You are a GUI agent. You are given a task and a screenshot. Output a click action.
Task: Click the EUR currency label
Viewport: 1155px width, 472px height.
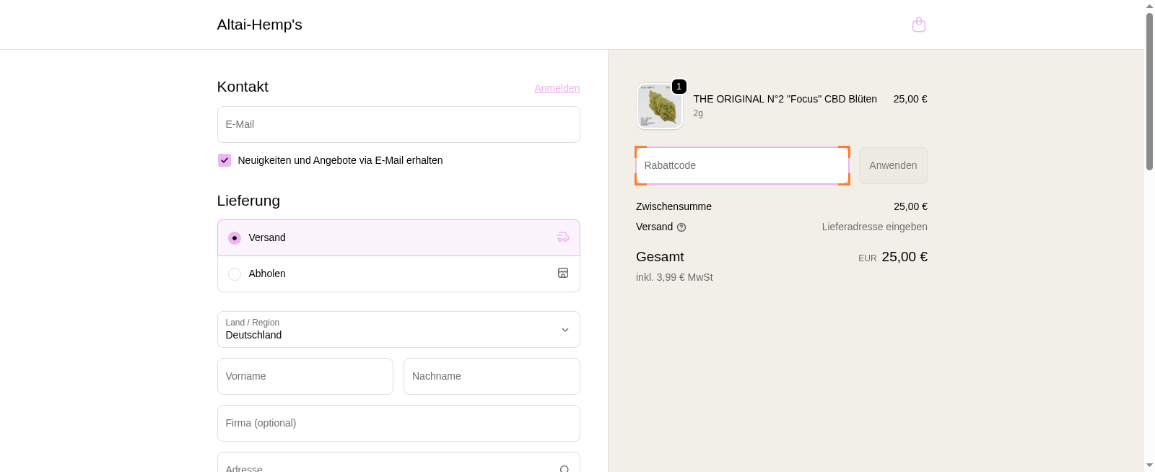[867, 258]
